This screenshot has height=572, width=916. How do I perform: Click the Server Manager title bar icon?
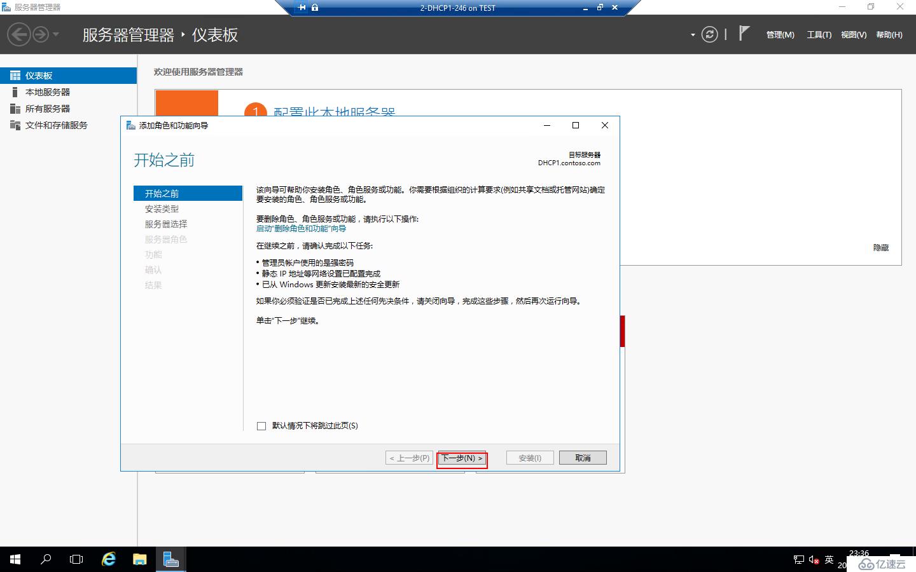[6, 7]
